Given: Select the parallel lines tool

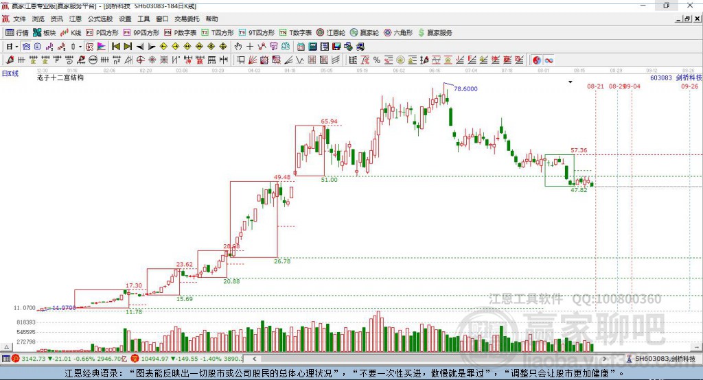Looking at the screenshot, I should coord(336,60).
